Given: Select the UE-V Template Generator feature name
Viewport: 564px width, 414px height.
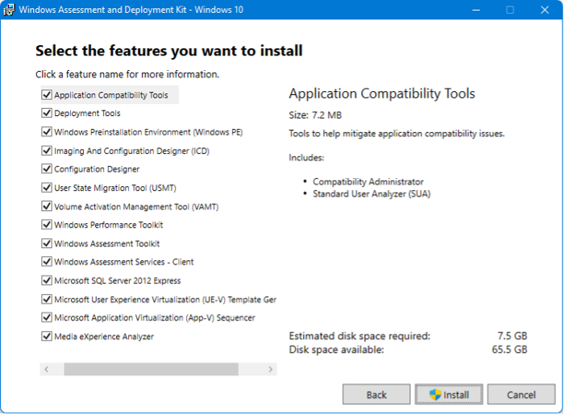Looking at the screenshot, I should 164,299.
